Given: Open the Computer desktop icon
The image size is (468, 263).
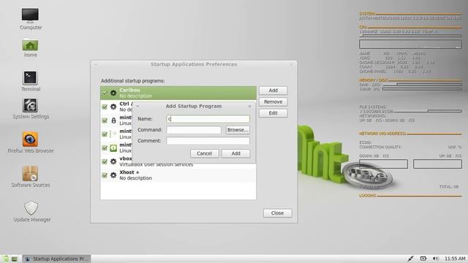Looking at the screenshot, I should tap(30, 15).
